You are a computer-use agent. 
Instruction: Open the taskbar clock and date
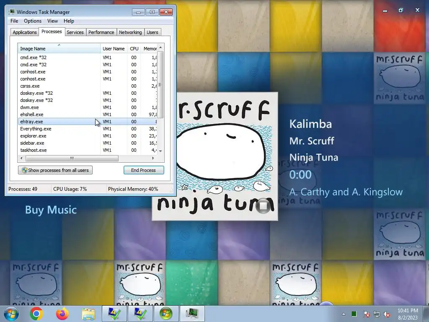tap(408, 314)
